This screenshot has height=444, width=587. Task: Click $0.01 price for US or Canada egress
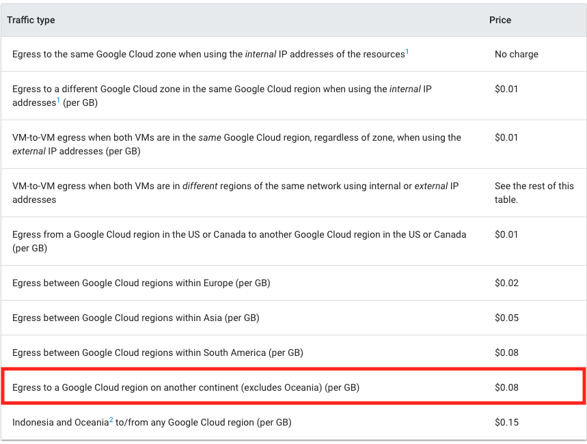point(506,234)
